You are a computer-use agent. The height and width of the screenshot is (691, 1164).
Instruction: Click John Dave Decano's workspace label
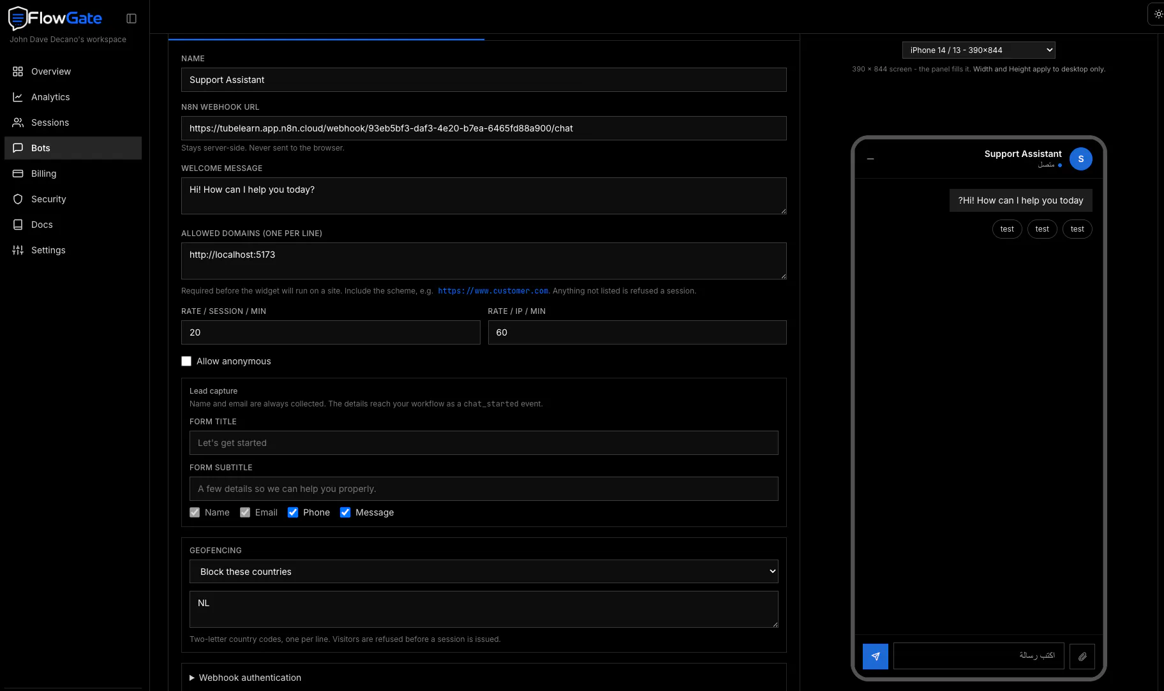tap(68, 40)
